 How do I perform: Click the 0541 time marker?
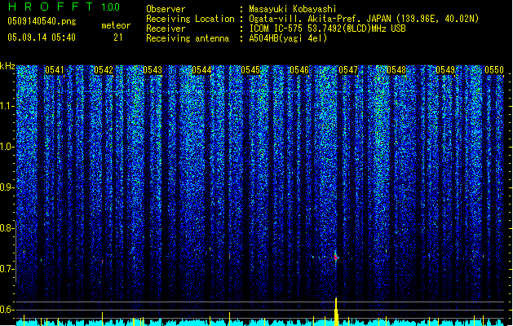click(55, 70)
